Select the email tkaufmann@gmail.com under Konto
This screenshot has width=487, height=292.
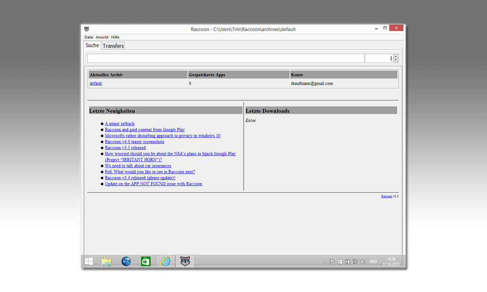(x=312, y=84)
